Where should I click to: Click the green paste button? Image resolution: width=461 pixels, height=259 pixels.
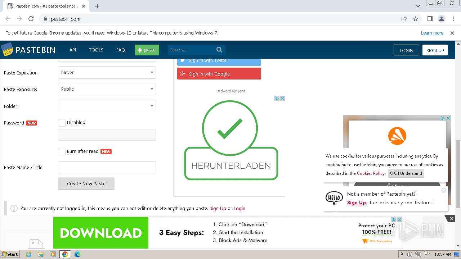coord(147,50)
